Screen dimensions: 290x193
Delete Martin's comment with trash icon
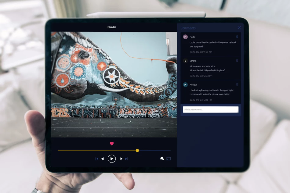[237, 37]
